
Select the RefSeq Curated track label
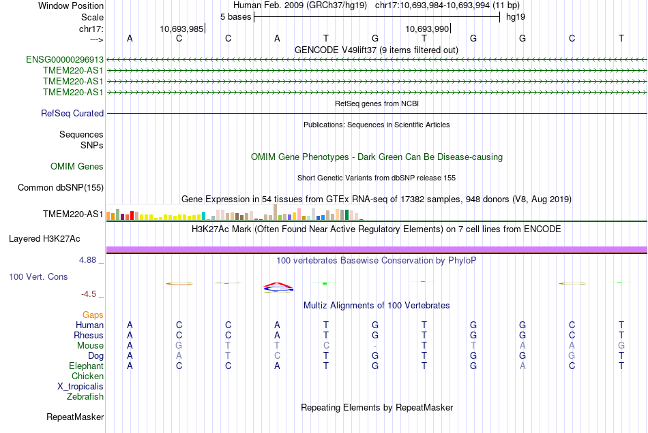pos(72,114)
